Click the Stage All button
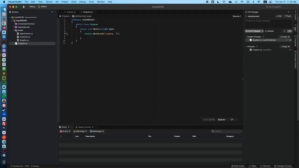Screen dimensions: 299x168 [285, 47]
